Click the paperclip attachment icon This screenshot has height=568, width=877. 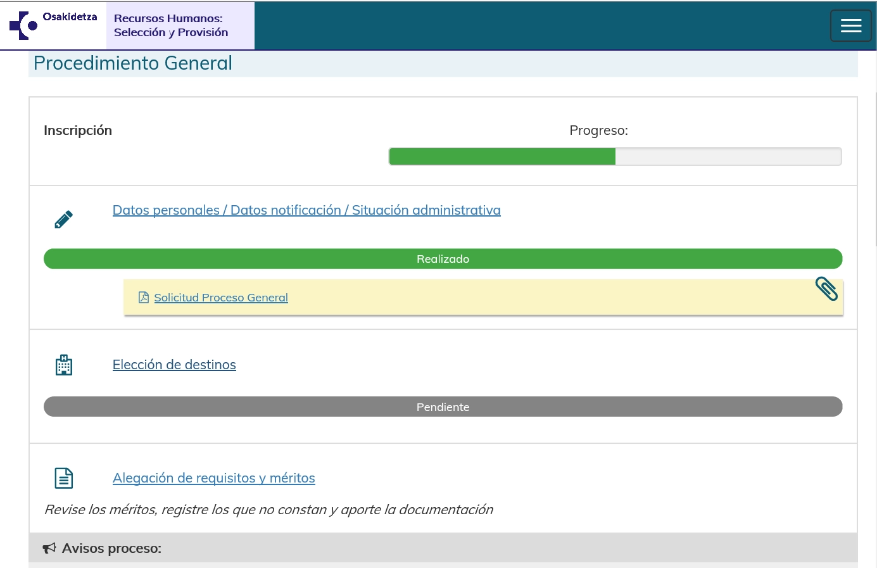pyautogui.click(x=826, y=289)
